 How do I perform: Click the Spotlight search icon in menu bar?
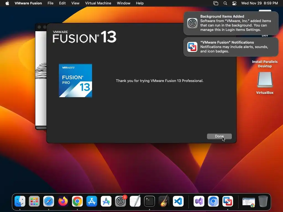click(x=225, y=3)
